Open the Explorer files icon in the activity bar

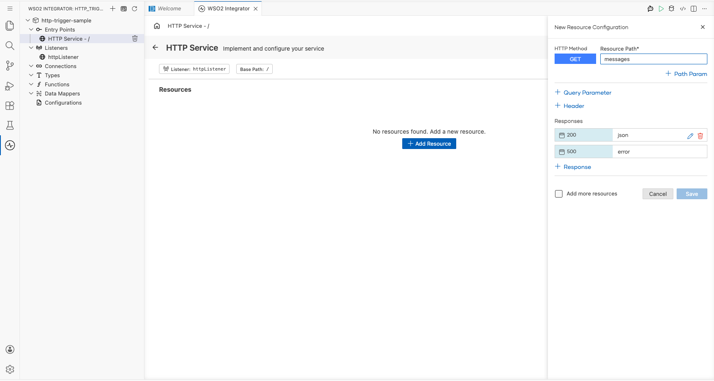click(x=10, y=26)
